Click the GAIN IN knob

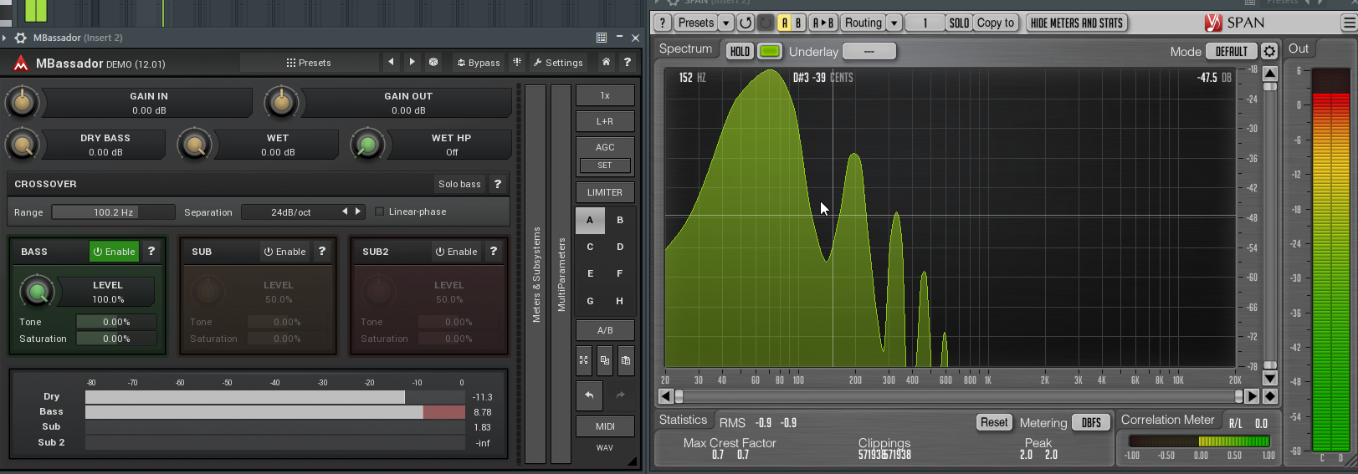(x=23, y=103)
